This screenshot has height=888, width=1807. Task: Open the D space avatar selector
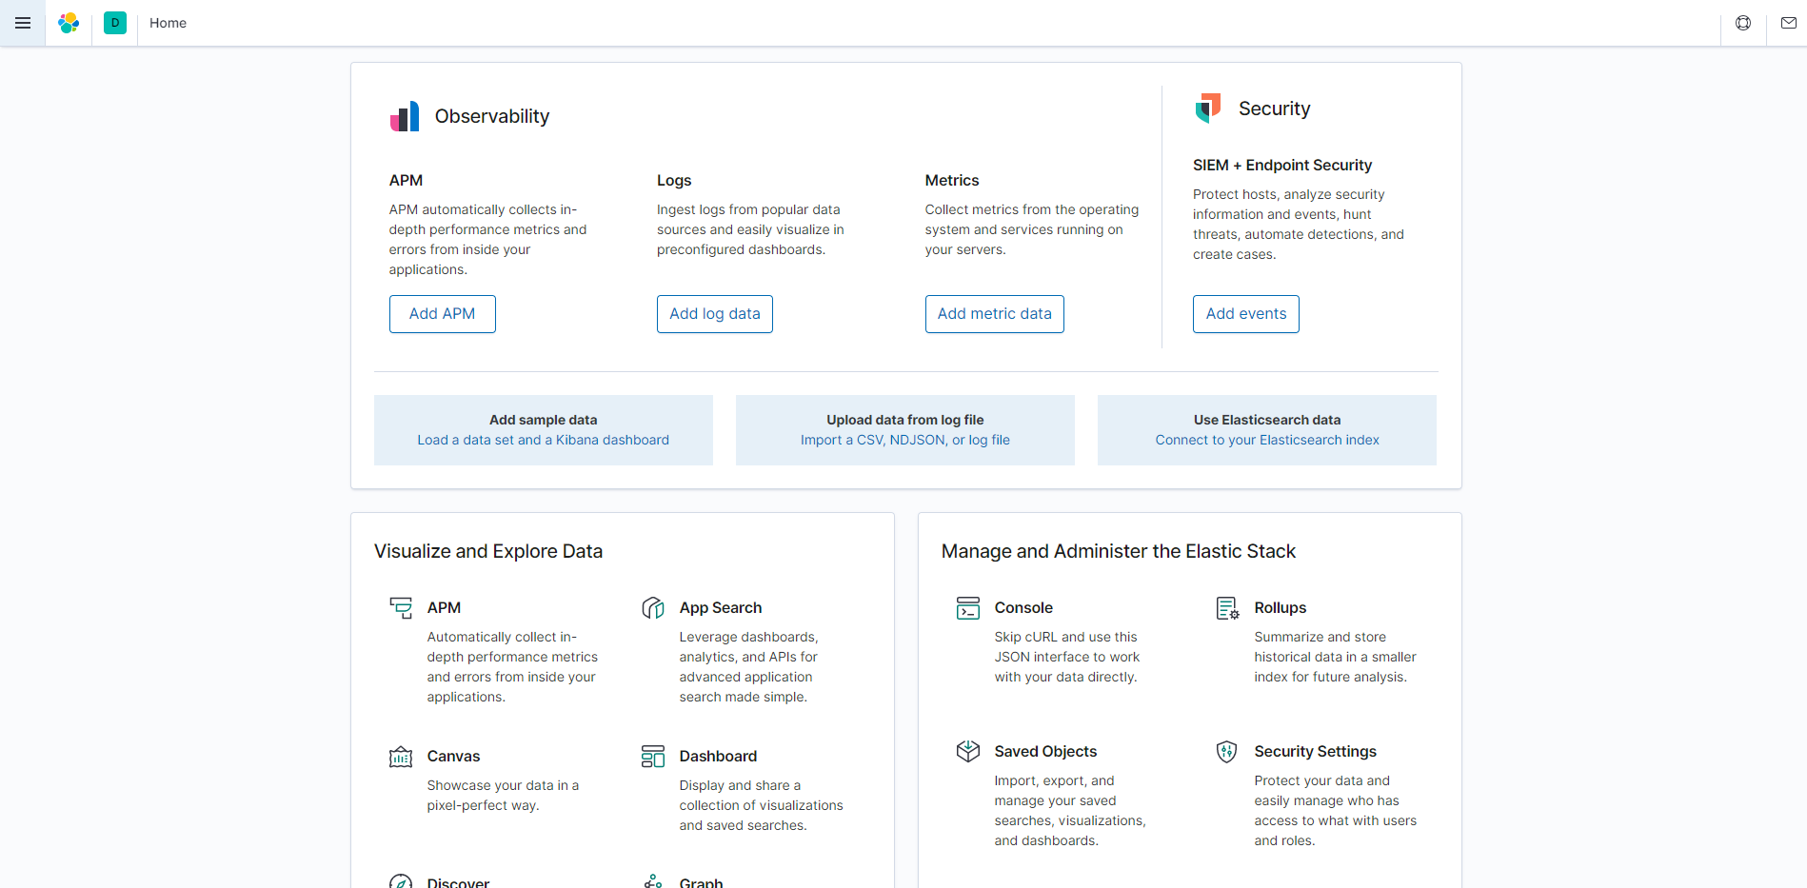pos(115,23)
